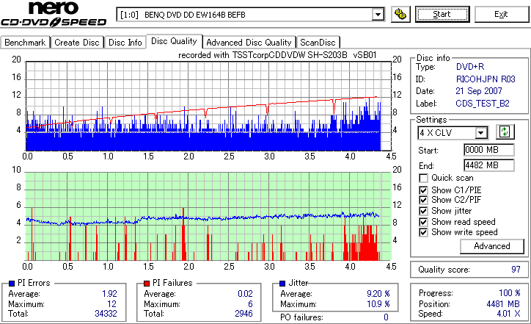Go to the Disc Info tab
Screen dimensions: 531x324
click(x=125, y=43)
